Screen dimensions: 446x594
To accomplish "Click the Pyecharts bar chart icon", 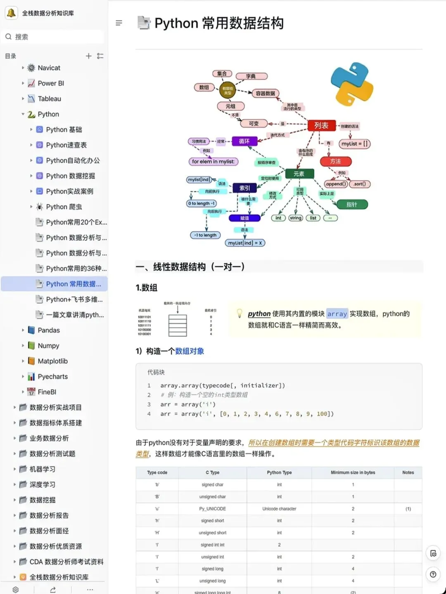I will click(x=31, y=377).
